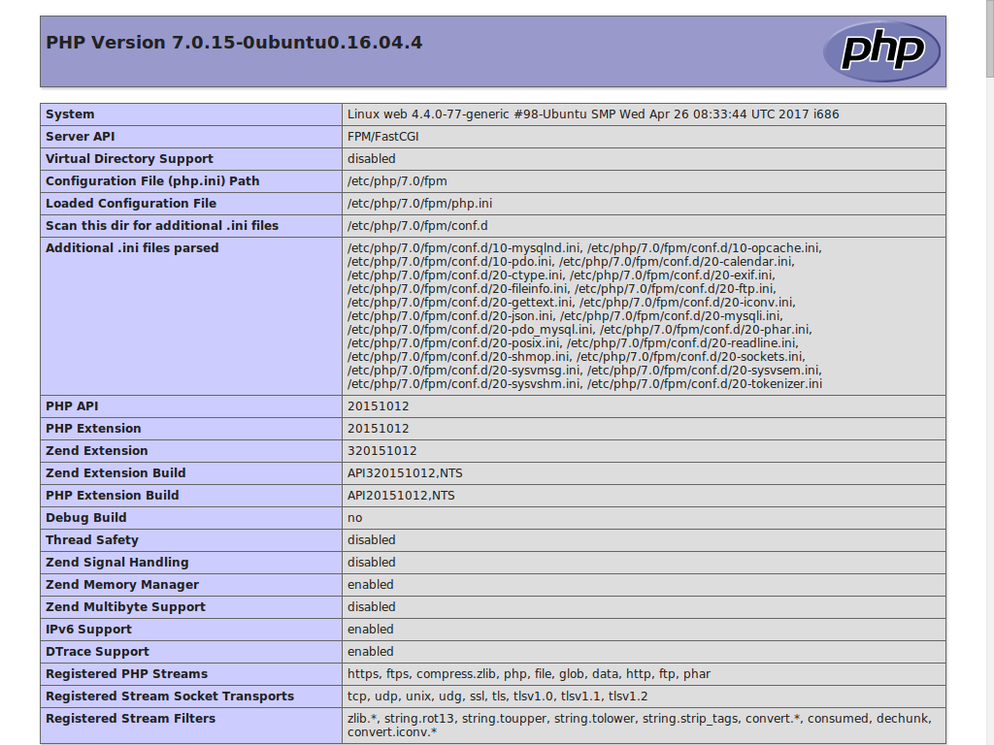
Task: Select the /etc/php/7.0/fpm path value
Action: pos(397,181)
